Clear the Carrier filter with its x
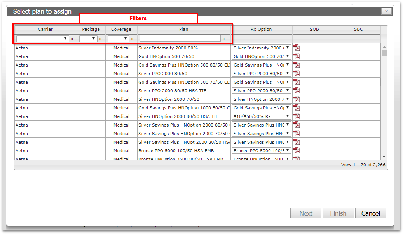Viewport: 403px width, 234px height. click(x=72, y=39)
